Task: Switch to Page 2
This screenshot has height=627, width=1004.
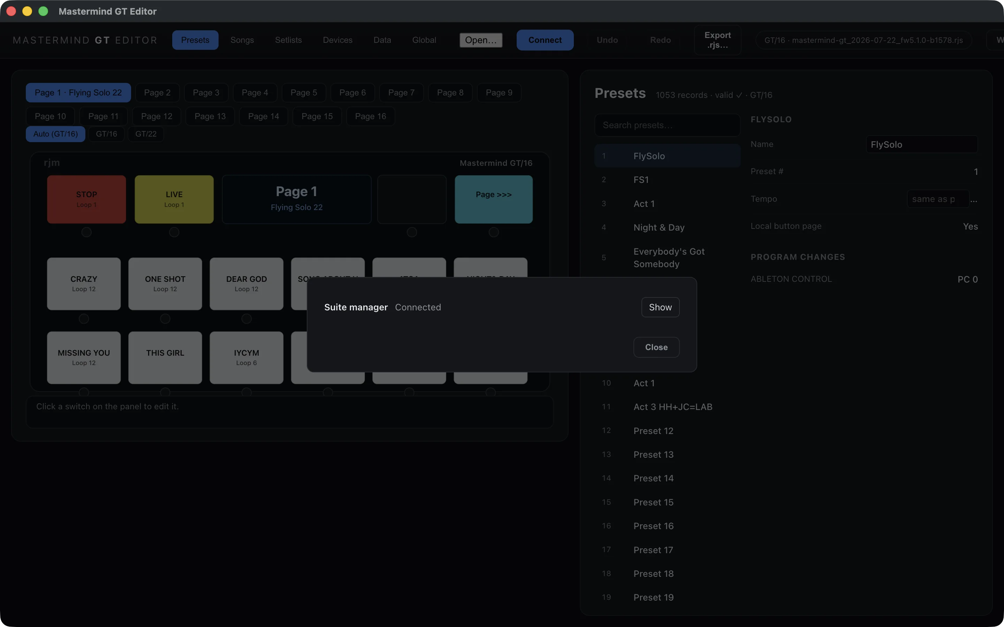Action: [x=157, y=92]
